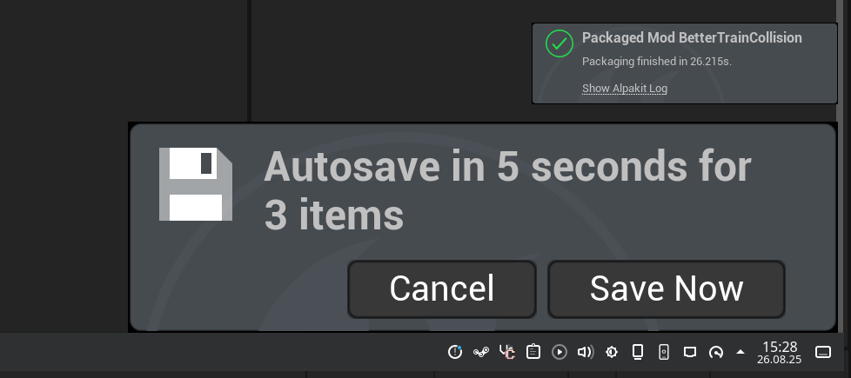Open the volume speaker tray icon
This screenshot has height=378, width=851.
586,352
